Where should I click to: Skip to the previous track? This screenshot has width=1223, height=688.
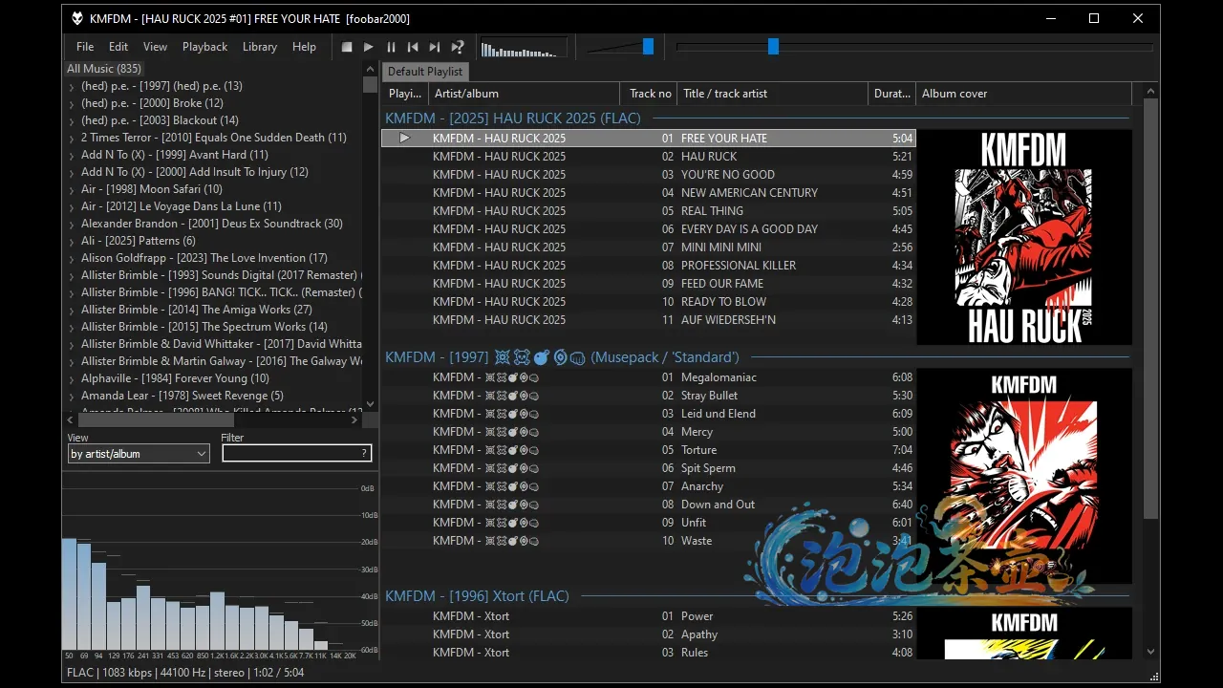[413, 47]
